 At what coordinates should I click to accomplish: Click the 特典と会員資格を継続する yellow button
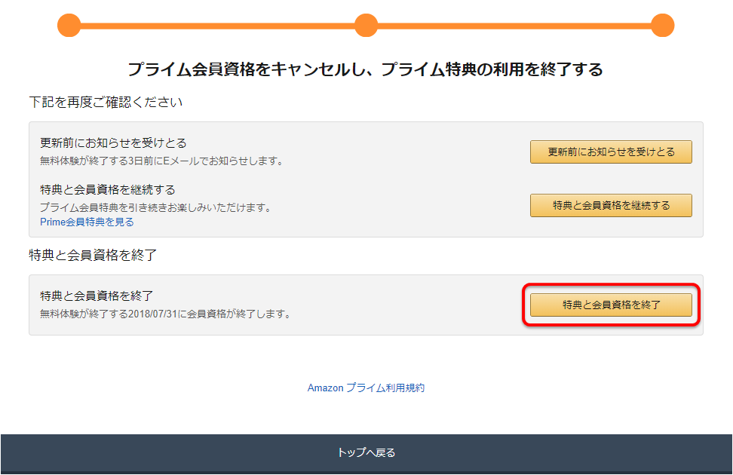tap(611, 205)
